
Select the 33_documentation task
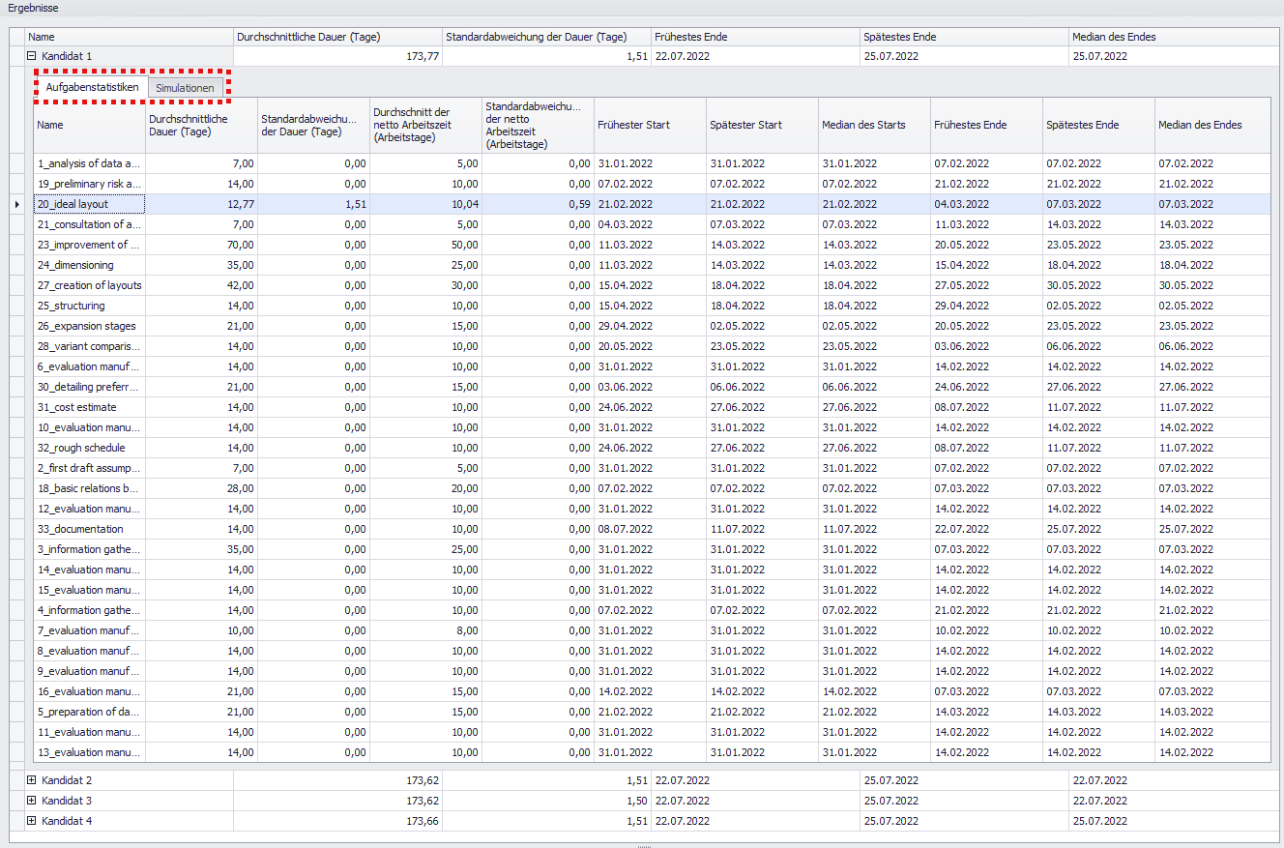[80, 529]
